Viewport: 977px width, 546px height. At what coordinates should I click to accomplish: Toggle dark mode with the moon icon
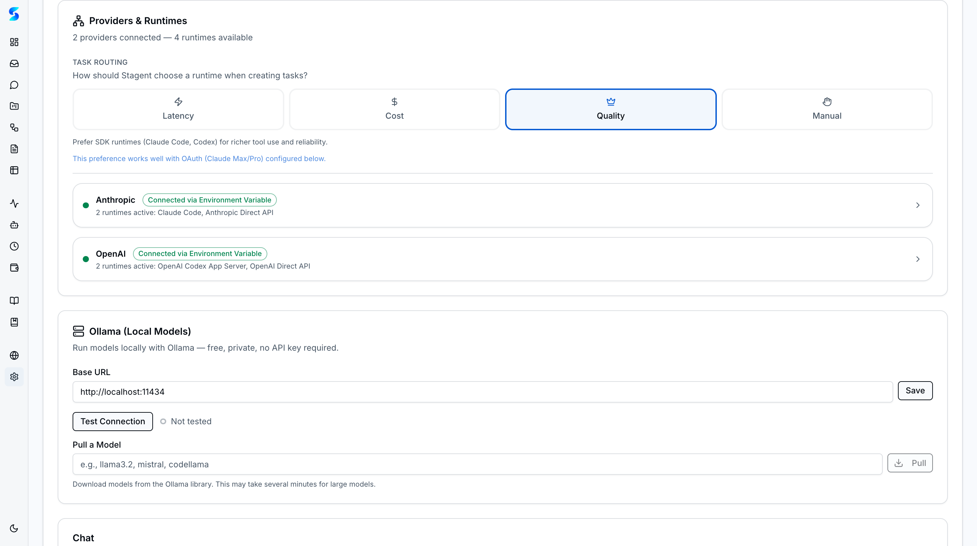pos(14,528)
